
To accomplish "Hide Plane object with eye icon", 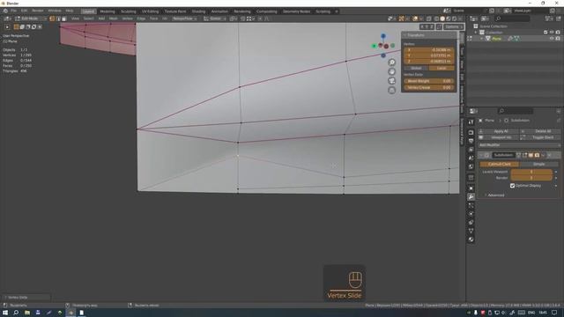I will point(552,39).
